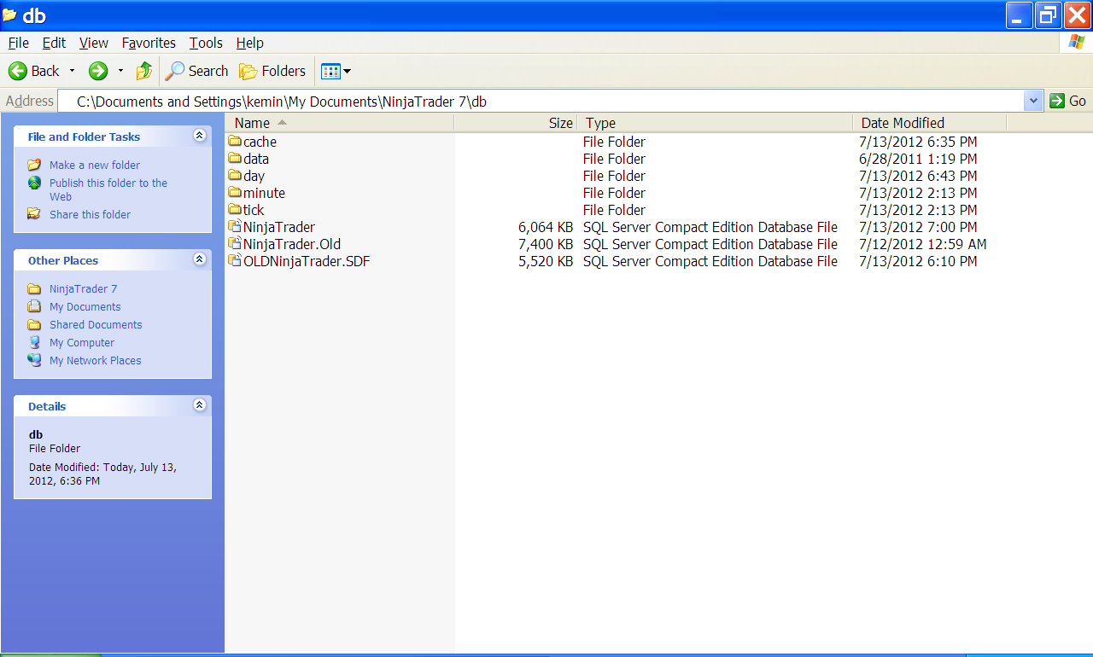
Task: Open My Documents from Other Places
Action: pyautogui.click(x=85, y=306)
